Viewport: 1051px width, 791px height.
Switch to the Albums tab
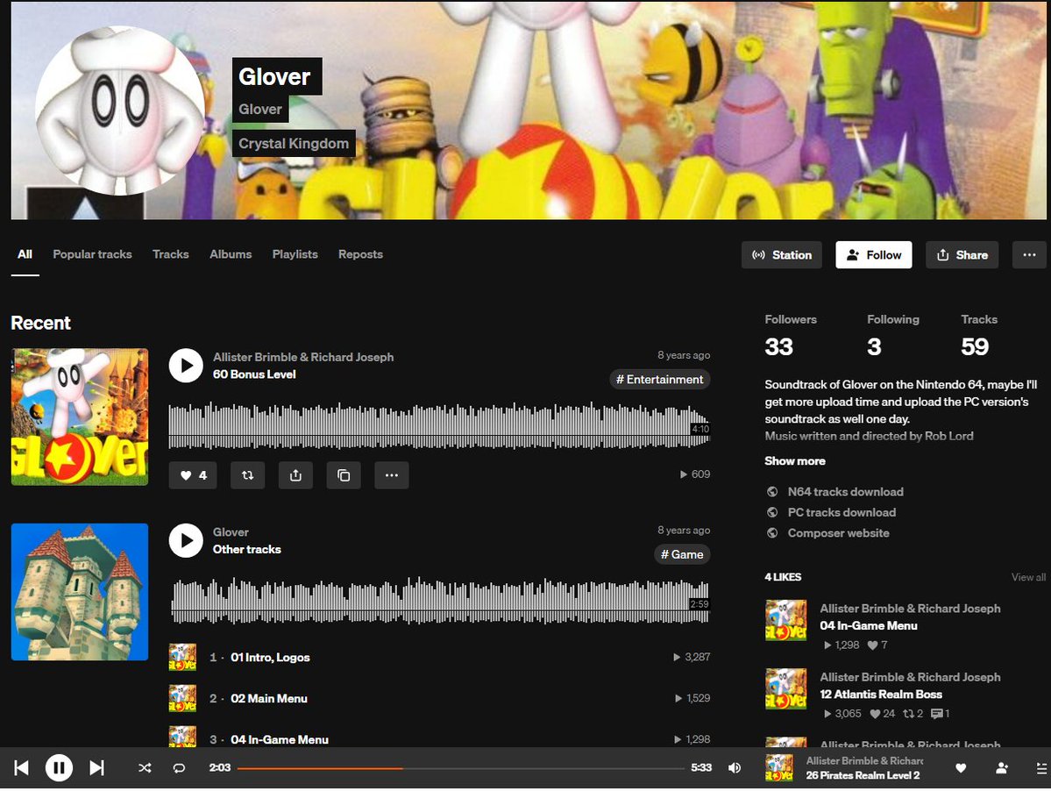point(230,254)
